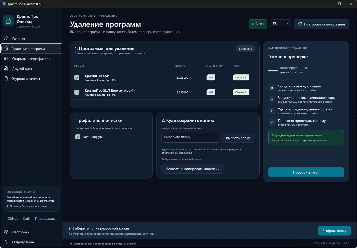Click the Готово к проверке heading

coord(288,57)
